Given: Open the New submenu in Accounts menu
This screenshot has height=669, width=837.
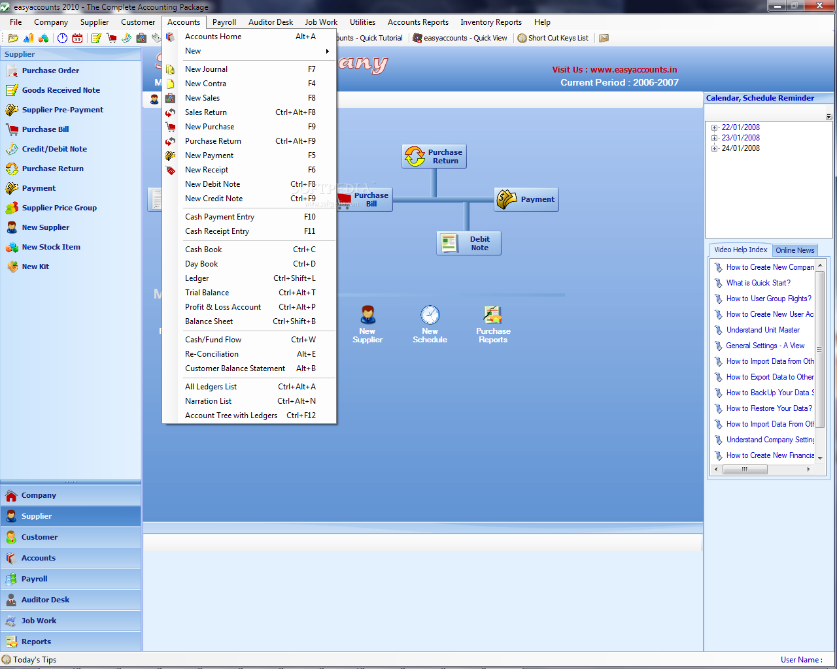Looking at the screenshot, I should click(x=249, y=51).
